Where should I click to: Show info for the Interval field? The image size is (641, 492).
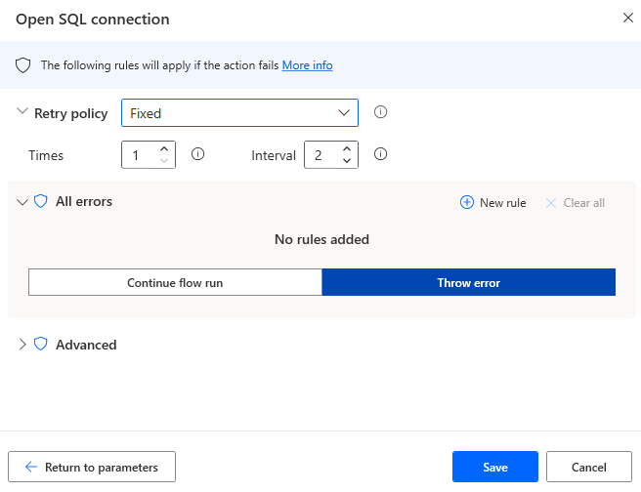pos(380,154)
